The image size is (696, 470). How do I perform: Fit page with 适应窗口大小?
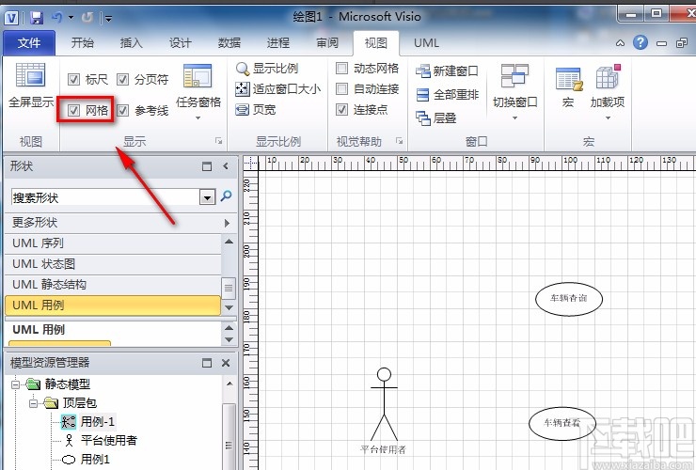[277, 88]
